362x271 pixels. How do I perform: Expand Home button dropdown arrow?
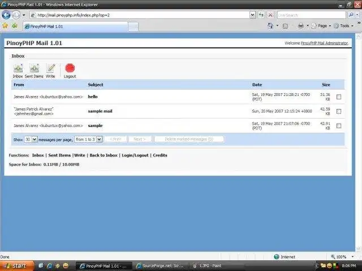(277, 26)
